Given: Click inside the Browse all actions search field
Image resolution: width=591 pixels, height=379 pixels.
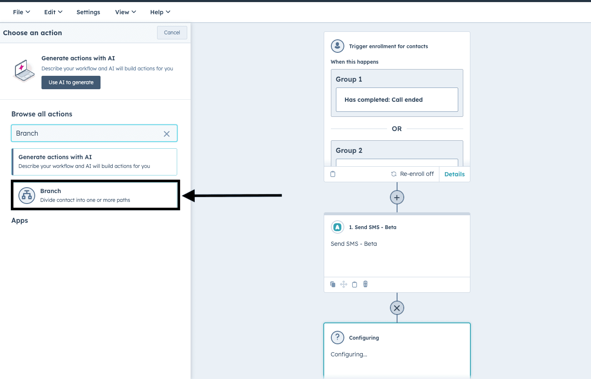Looking at the screenshot, I should pyautogui.click(x=88, y=134).
